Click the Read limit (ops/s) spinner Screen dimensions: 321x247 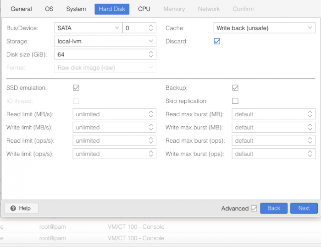click(x=151, y=140)
